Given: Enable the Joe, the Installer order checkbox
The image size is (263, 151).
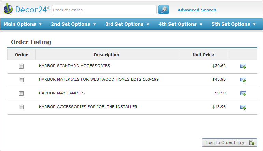Looking at the screenshot, I should [22, 107].
